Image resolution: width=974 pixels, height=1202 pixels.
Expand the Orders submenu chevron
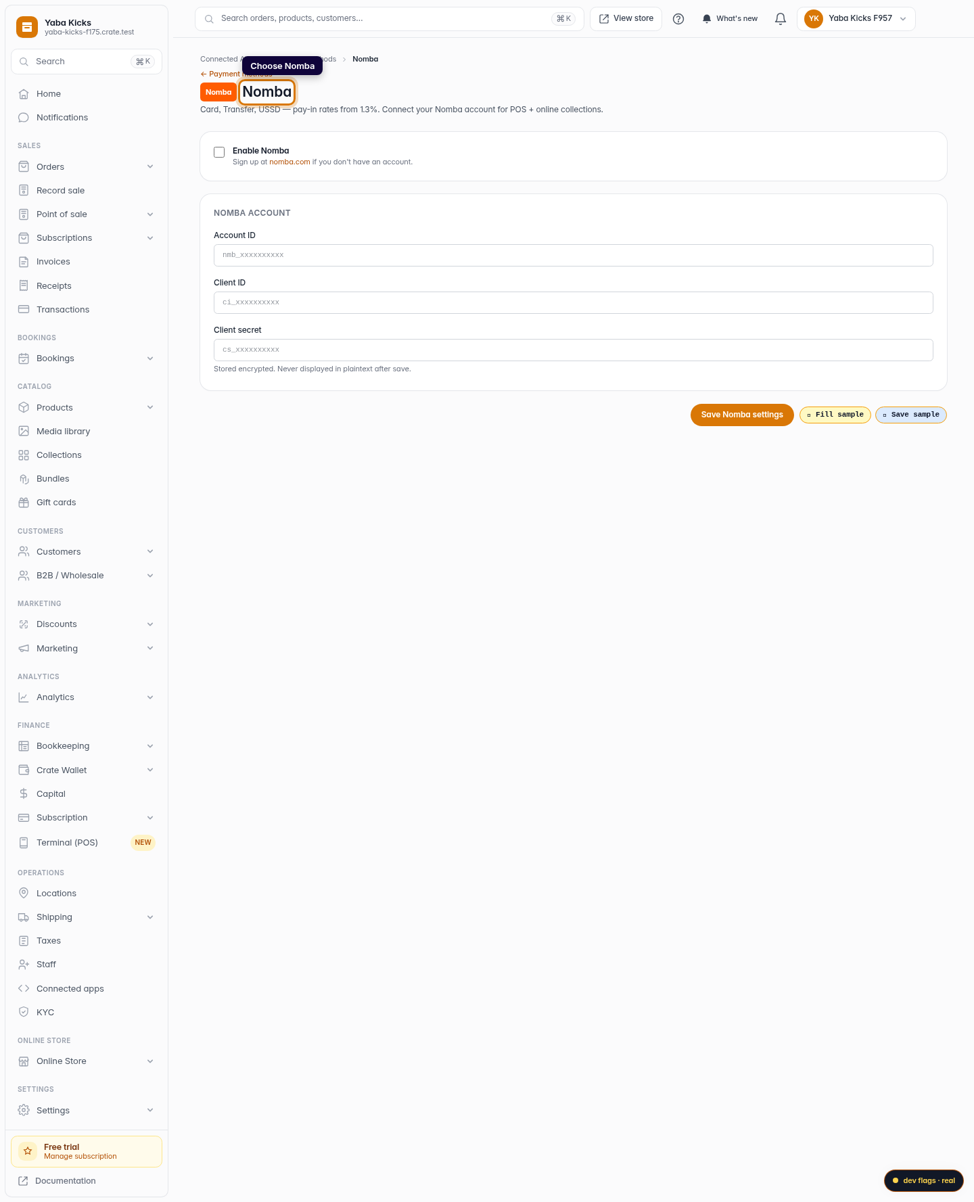(150, 167)
